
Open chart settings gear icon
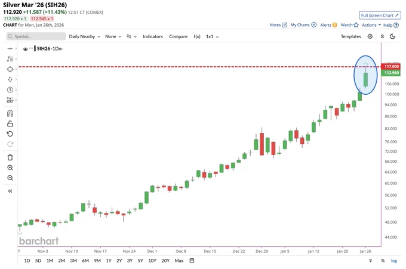pyautogui.click(x=370, y=36)
